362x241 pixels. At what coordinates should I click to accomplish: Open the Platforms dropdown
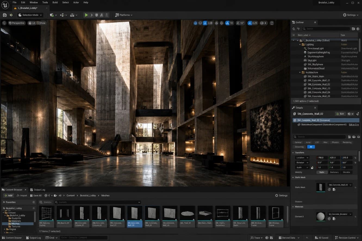(124, 15)
